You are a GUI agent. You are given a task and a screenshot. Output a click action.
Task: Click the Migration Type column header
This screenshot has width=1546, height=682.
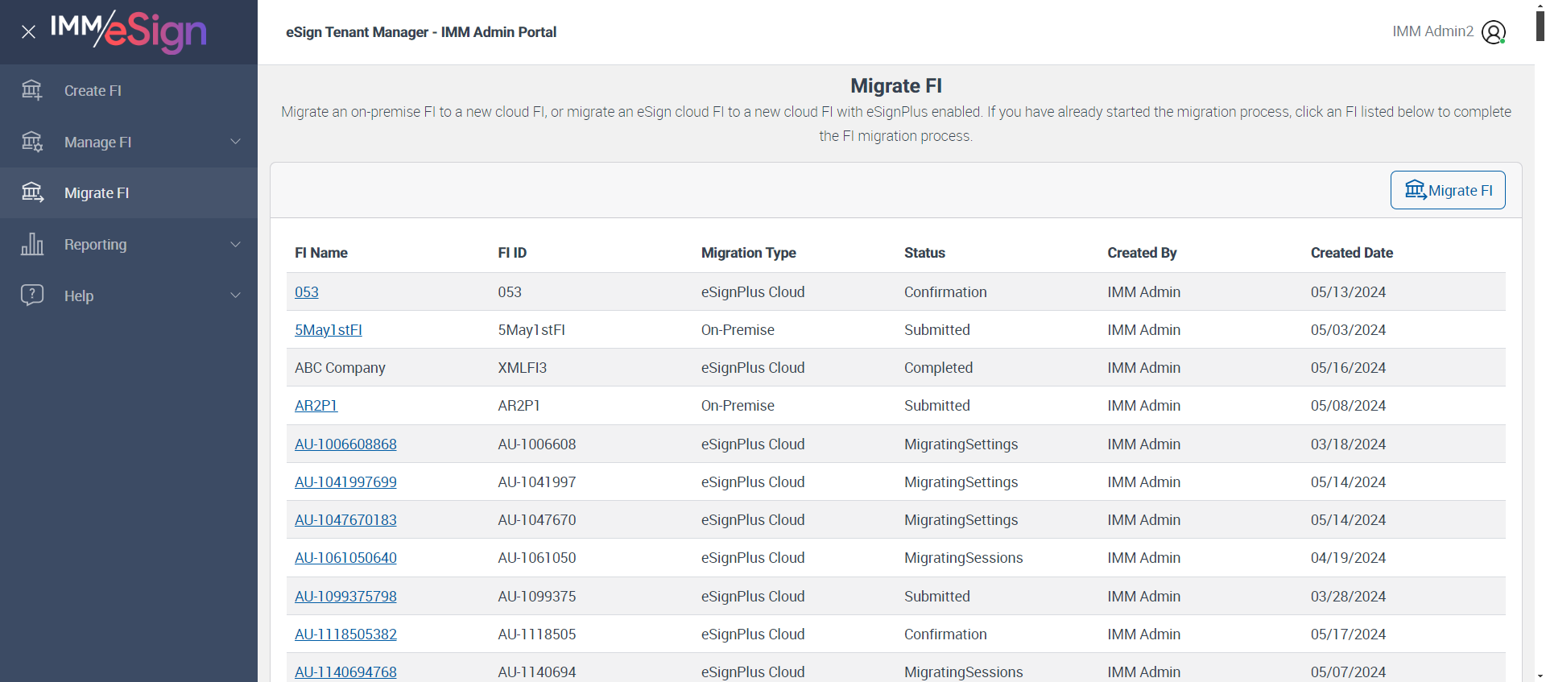coord(749,253)
